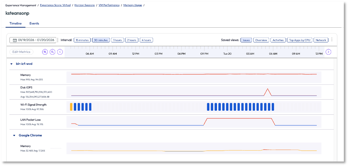The image size is (348, 166).
Task: Collapse the Google Chrome section
Action: click(x=14, y=135)
